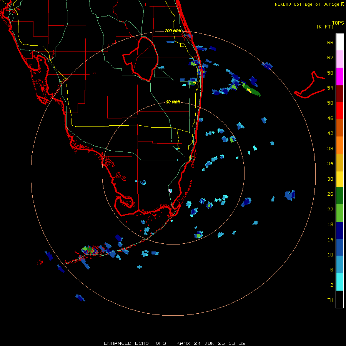Click the 66 legend value

(x=330, y=42)
